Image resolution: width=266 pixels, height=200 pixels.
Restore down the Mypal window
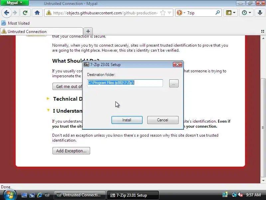[250, 3]
